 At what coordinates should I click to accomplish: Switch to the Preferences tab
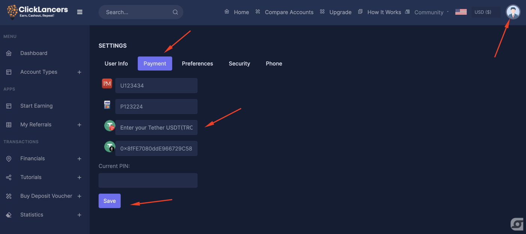197,63
